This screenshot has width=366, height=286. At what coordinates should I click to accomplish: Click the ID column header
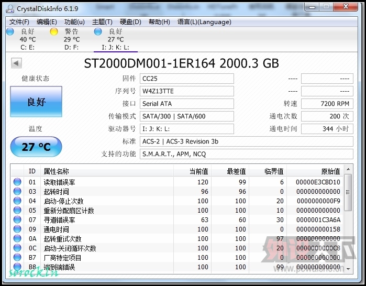pos(32,171)
